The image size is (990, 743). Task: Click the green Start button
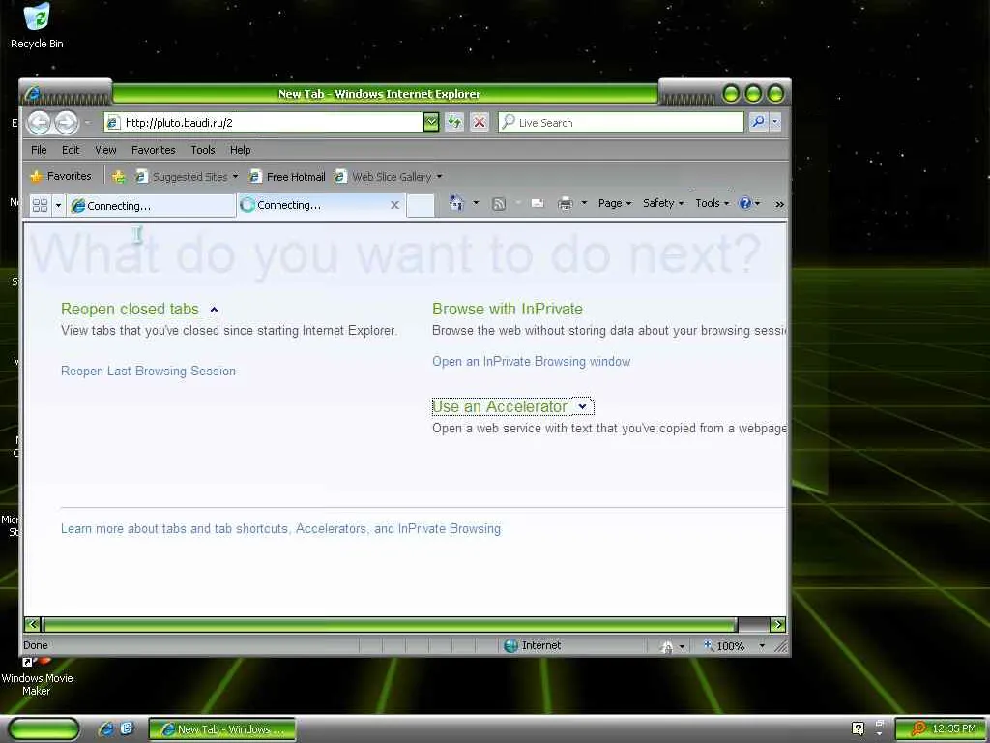pos(44,729)
